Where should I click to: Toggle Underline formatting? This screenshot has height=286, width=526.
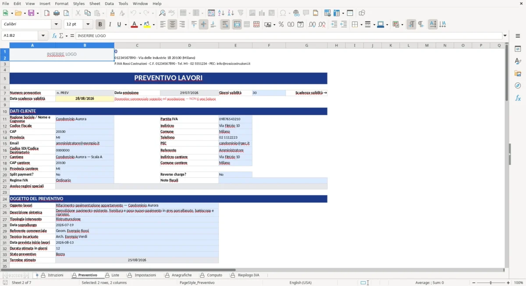[119, 25]
